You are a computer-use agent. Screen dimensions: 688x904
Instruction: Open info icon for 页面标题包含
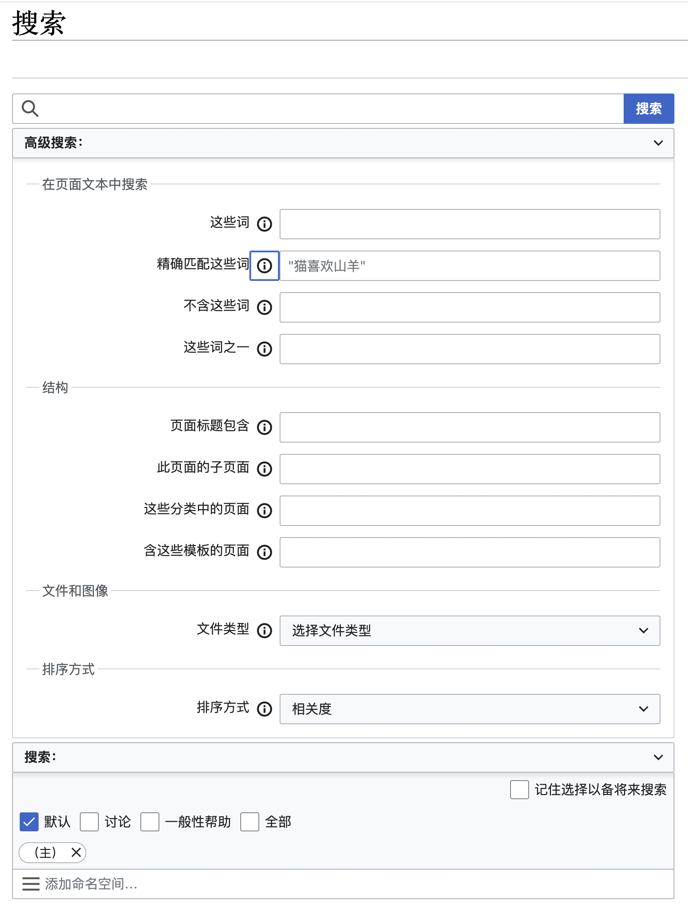coord(265,427)
